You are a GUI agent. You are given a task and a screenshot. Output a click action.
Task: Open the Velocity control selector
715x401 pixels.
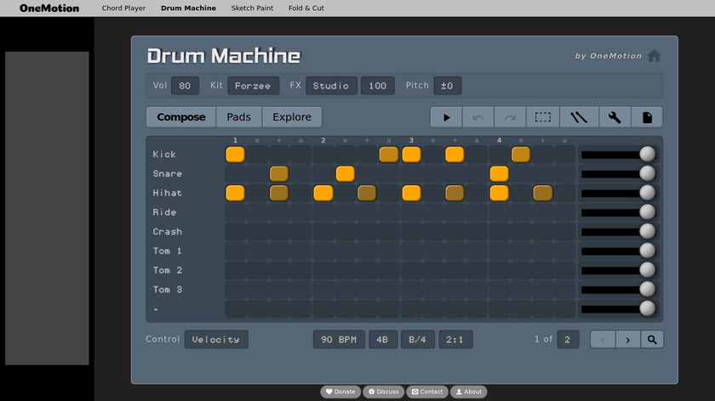point(216,340)
